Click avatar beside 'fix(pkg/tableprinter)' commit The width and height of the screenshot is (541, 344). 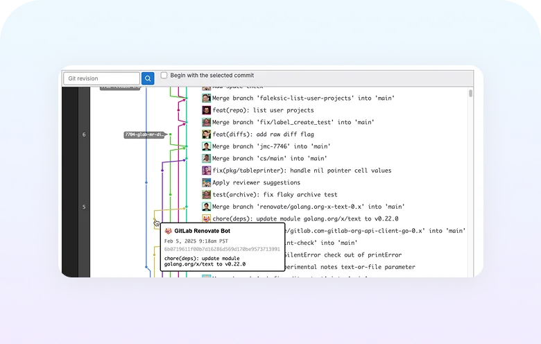[x=207, y=171]
